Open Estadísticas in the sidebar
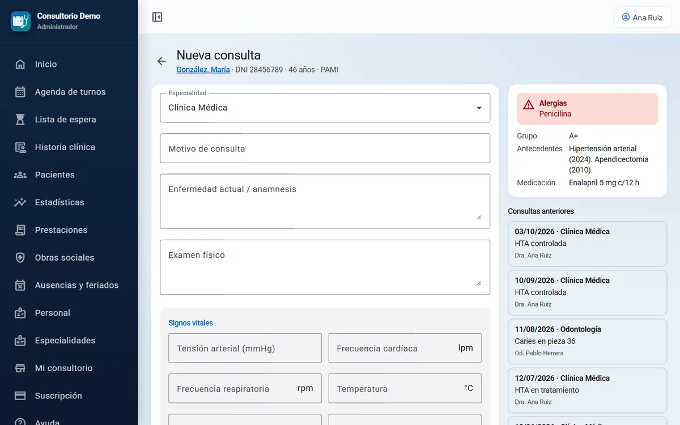680x425 pixels. 69,202
